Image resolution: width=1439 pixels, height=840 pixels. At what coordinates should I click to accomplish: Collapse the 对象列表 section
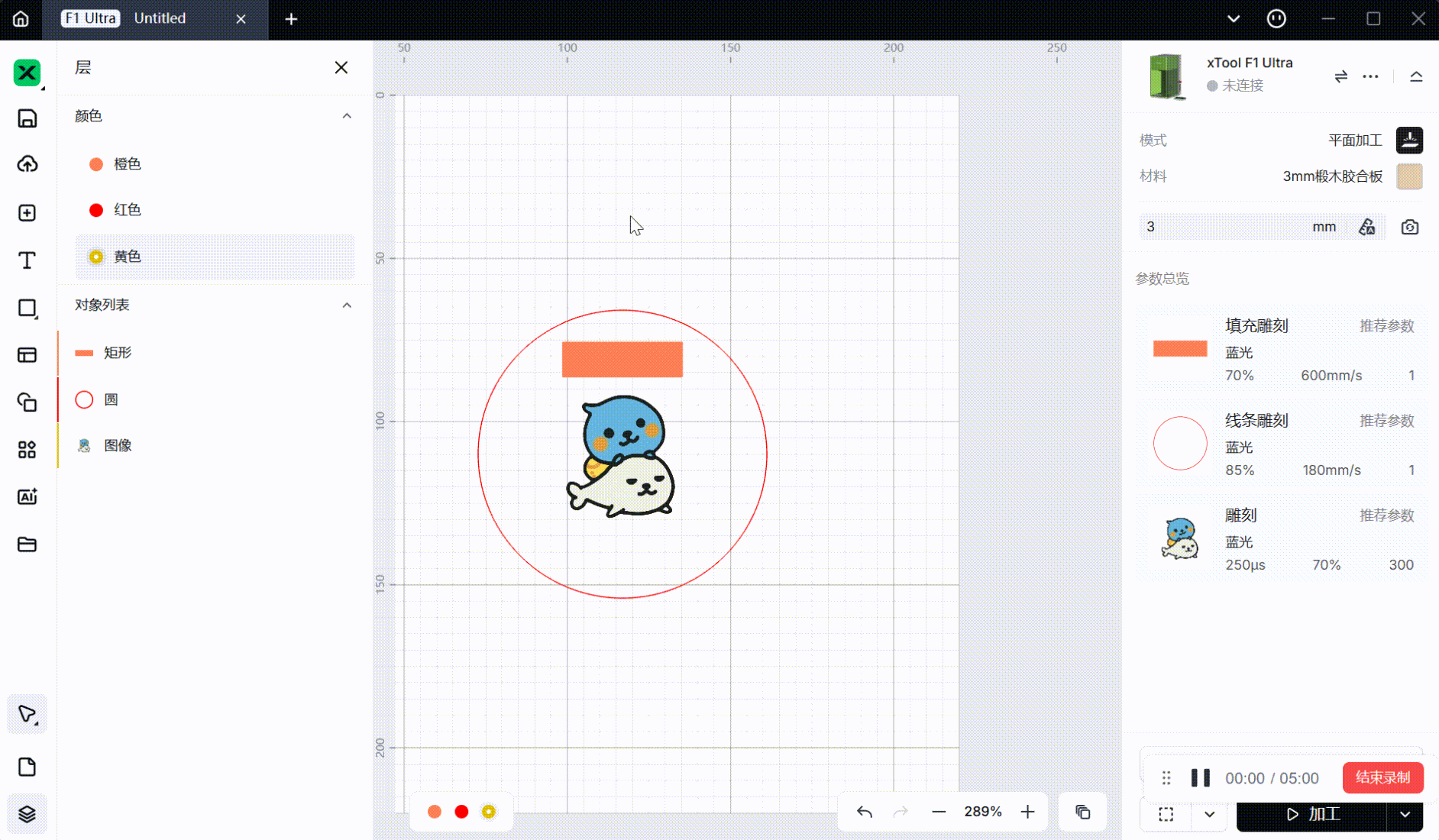(347, 305)
